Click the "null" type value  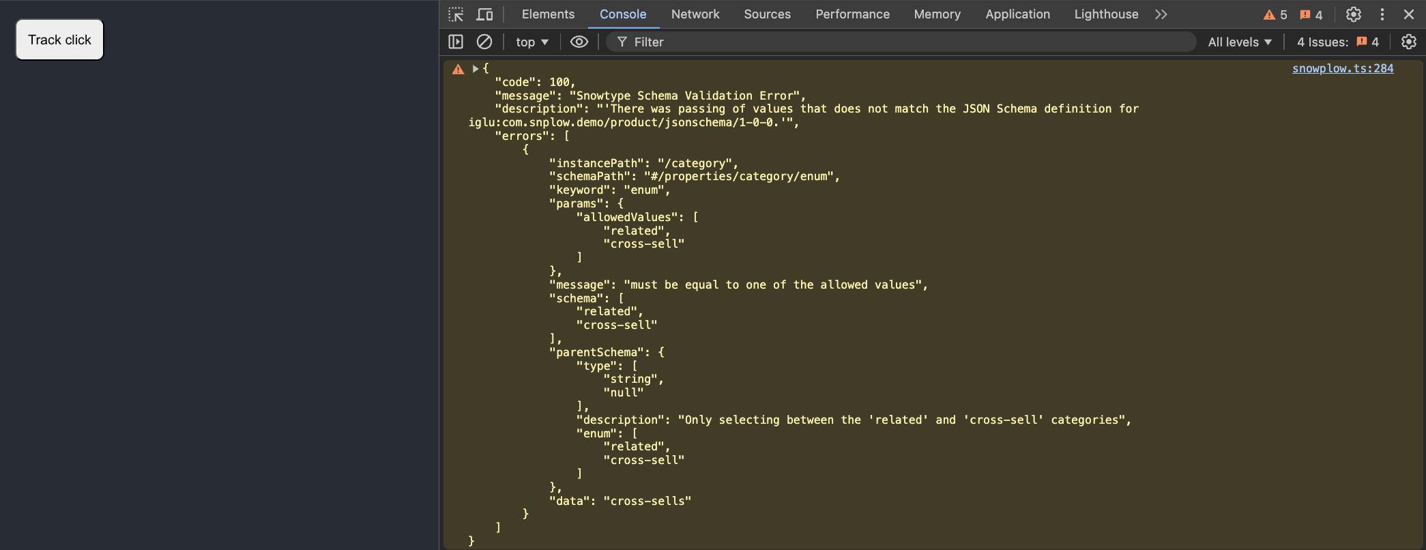[x=624, y=392]
